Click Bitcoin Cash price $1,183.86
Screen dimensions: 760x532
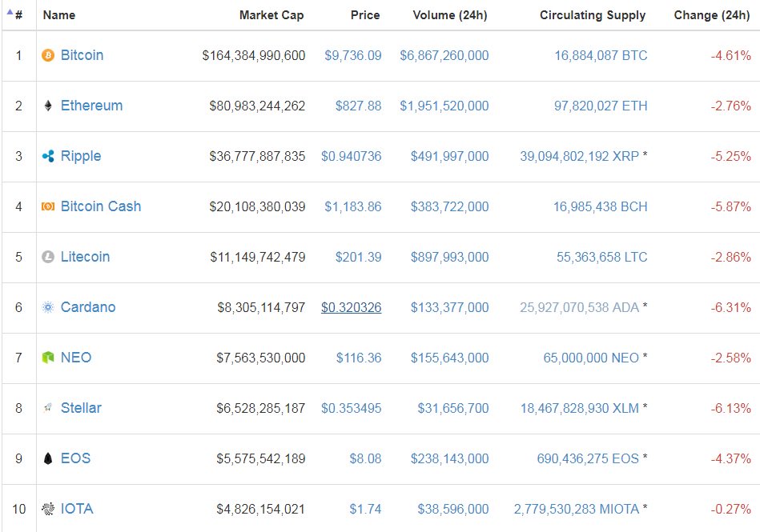point(353,206)
